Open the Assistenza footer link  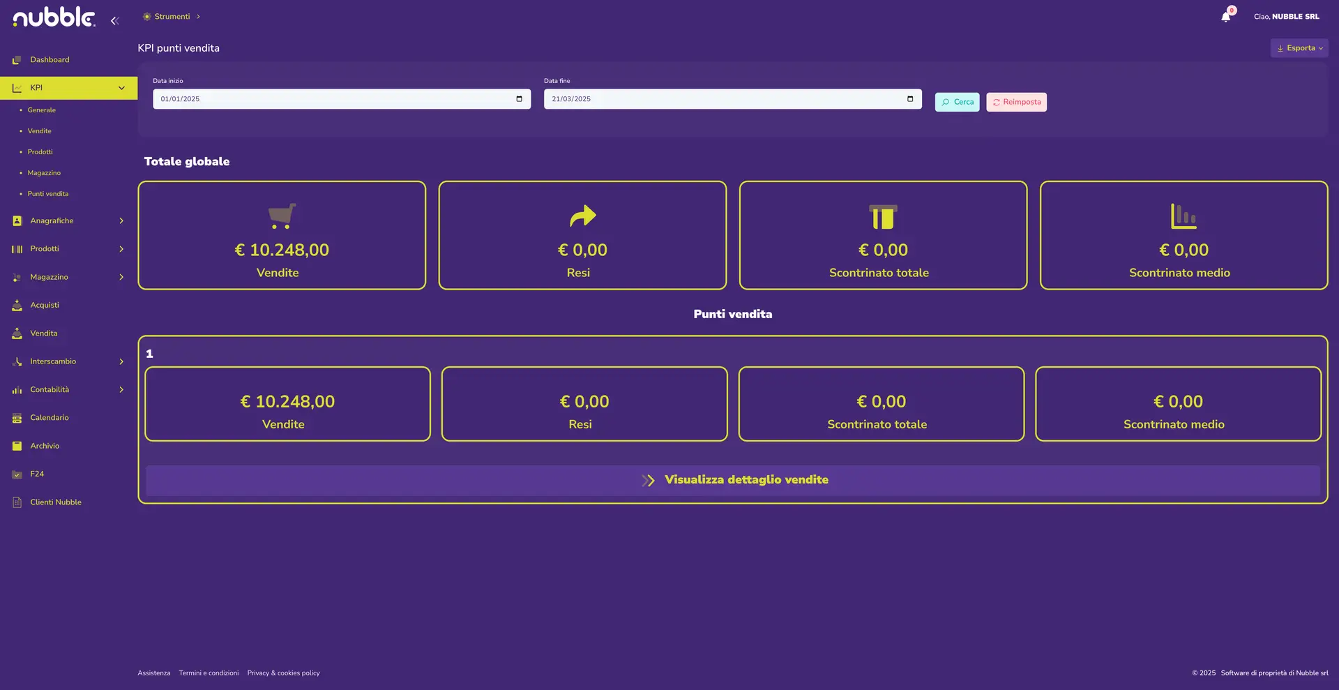(154, 673)
